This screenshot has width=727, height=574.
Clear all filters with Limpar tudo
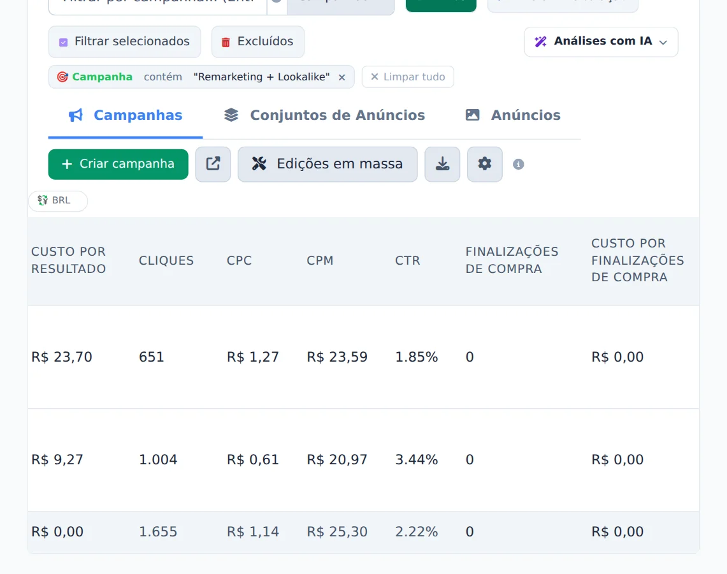pyautogui.click(x=408, y=77)
